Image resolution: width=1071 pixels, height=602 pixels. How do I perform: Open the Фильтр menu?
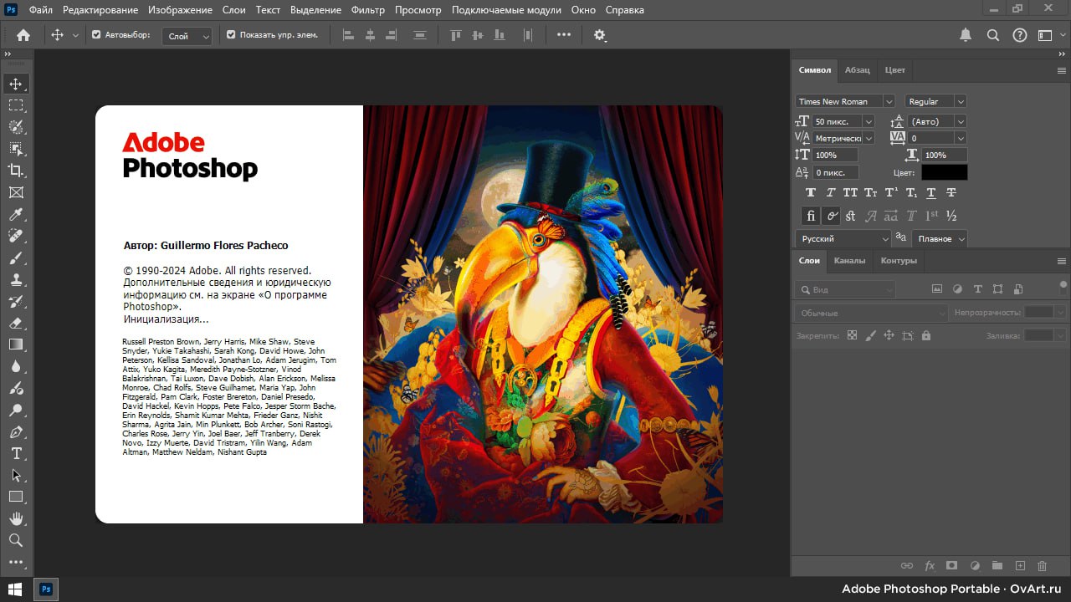(368, 10)
